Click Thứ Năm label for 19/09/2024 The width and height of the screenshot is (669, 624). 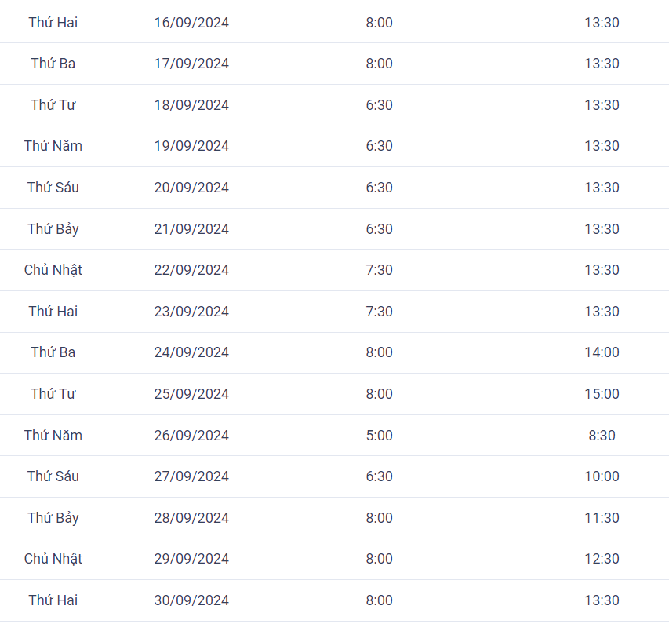(53, 146)
